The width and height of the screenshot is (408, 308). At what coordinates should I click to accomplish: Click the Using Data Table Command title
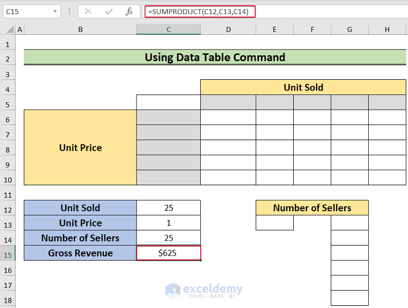(214, 57)
